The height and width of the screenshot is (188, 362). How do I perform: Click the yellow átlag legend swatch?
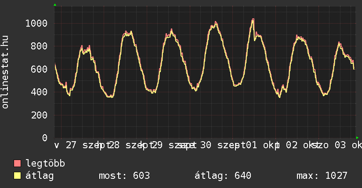tap(17, 175)
